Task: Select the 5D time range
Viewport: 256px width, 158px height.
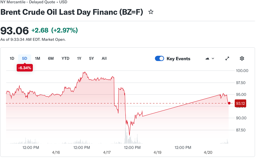Action: [x=25, y=58]
